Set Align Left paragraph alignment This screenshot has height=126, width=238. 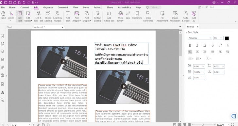[x=190, y=52]
